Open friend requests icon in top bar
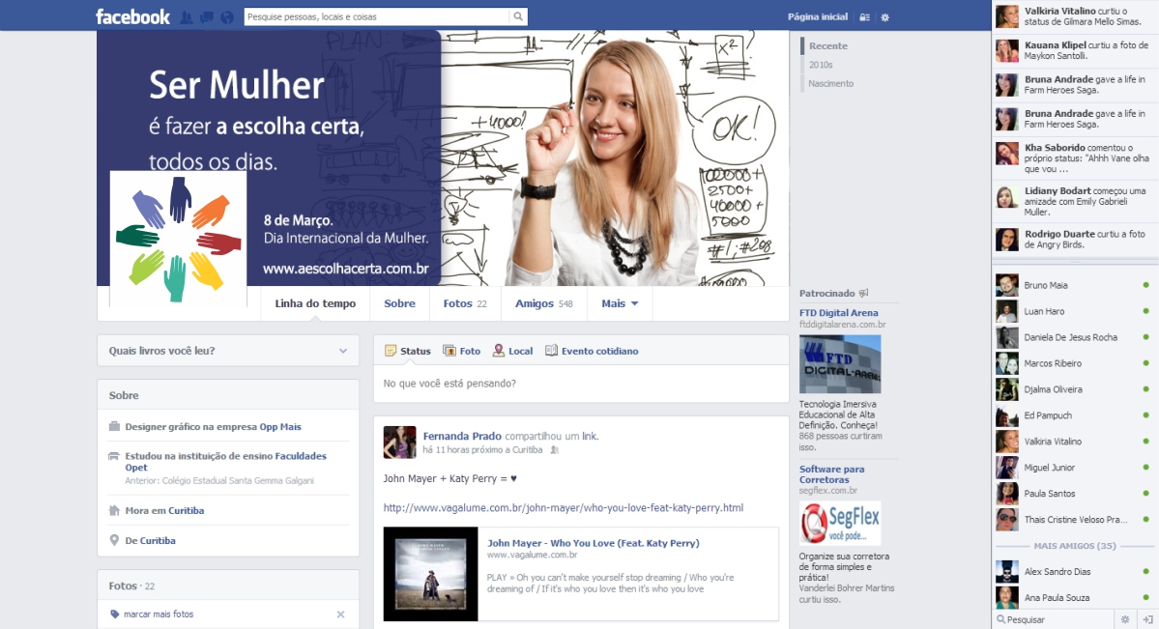Image resolution: width=1159 pixels, height=629 pixels. [x=187, y=17]
